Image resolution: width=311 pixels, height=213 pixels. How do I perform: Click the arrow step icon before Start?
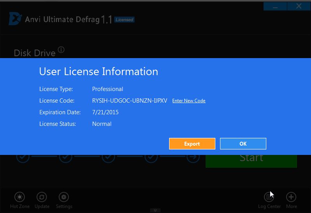pos(193,158)
